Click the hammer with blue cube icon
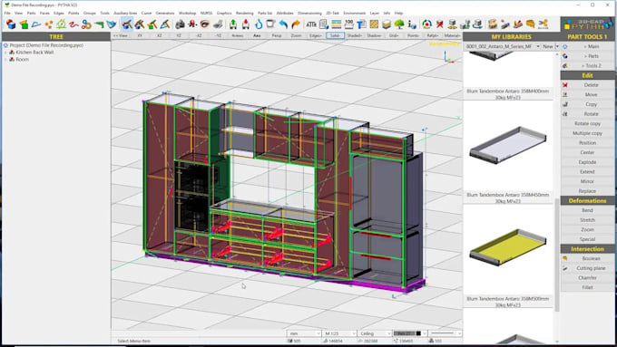The image size is (617, 347). pyautogui.click(x=127, y=24)
